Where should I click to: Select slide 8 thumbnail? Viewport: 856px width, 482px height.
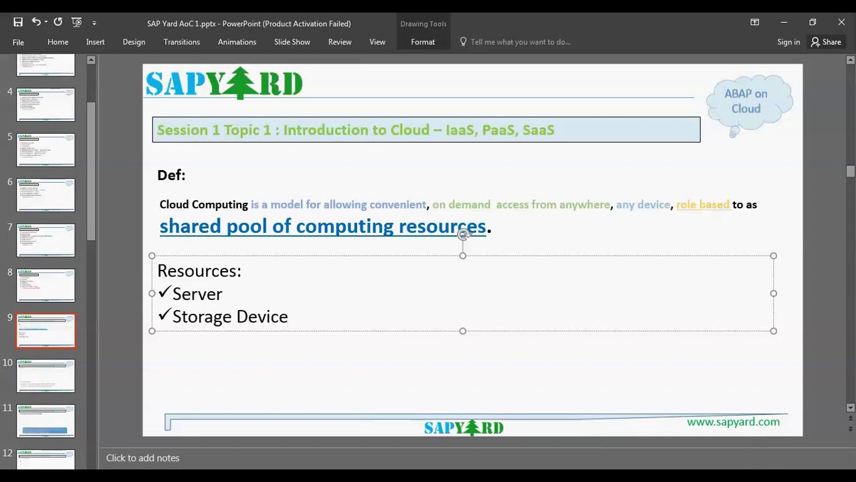click(x=45, y=285)
